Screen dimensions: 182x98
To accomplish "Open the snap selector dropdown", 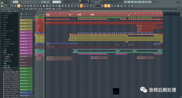I will coord(97,6).
